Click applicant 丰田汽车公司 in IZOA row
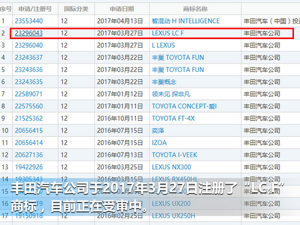The height and width of the screenshot is (225, 300). (x=261, y=142)
